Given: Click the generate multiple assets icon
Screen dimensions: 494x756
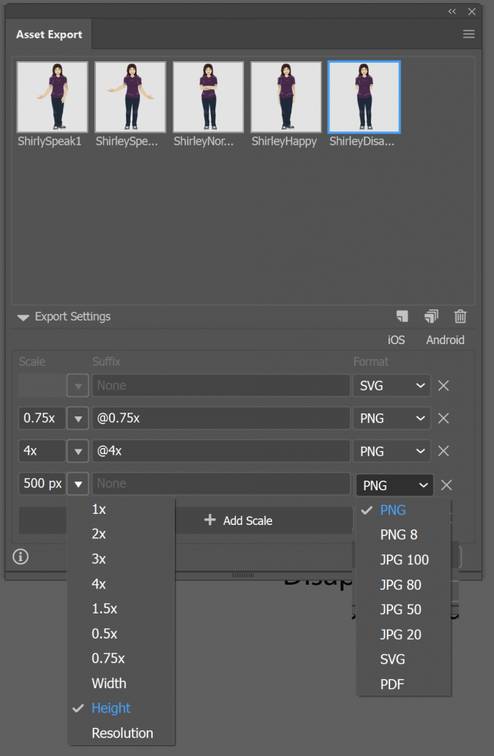Looking at the screenshot, I should point(431,317).
